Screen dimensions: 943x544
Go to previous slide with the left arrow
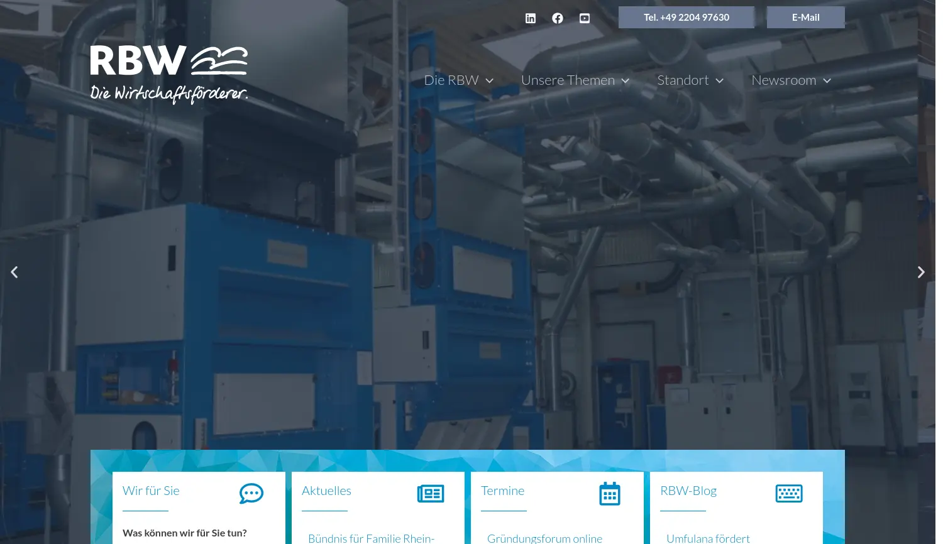[x=14, y=272]
